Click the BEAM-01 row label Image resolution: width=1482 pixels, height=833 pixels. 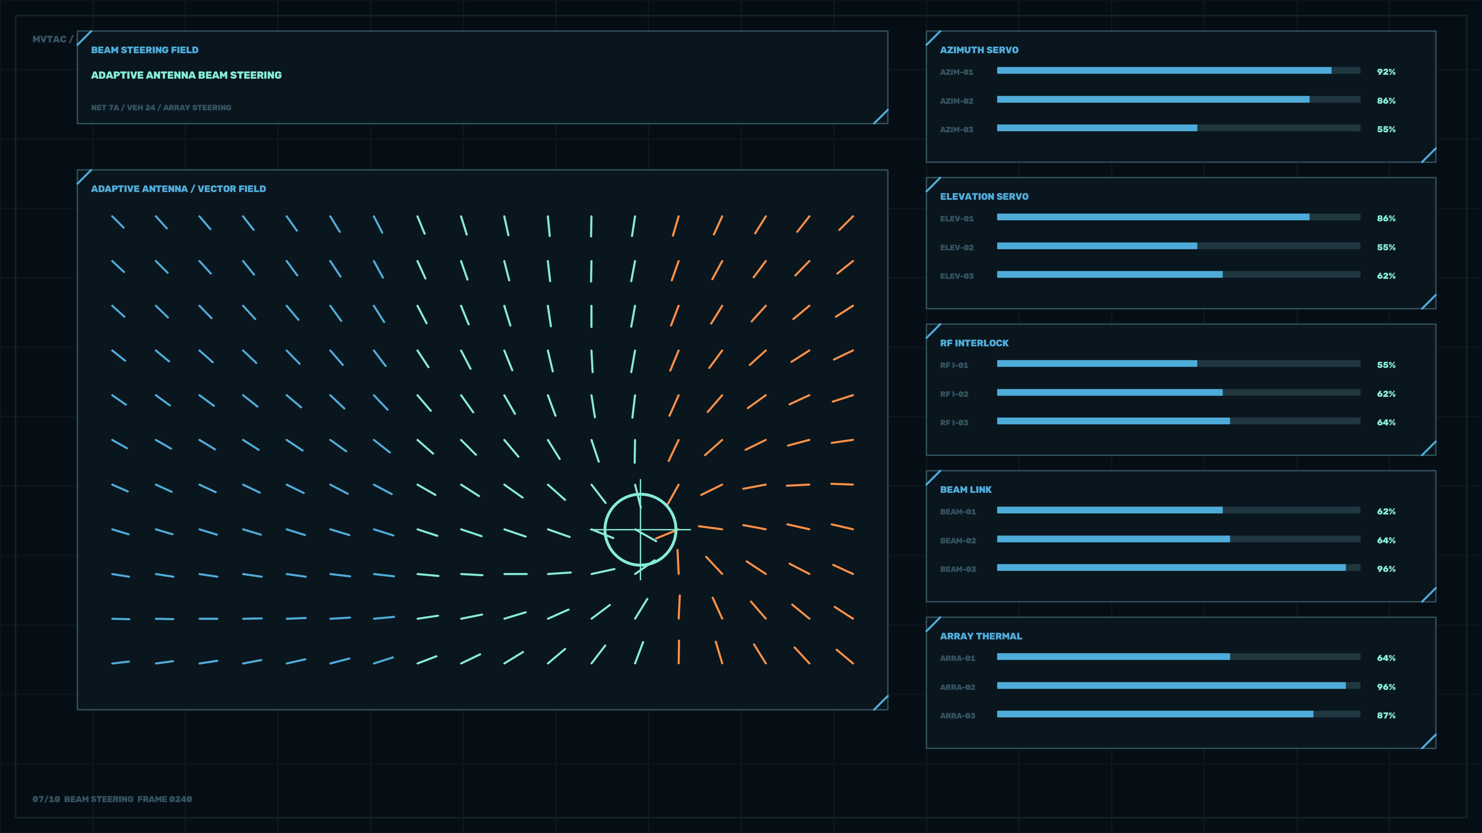click(958, 512)
